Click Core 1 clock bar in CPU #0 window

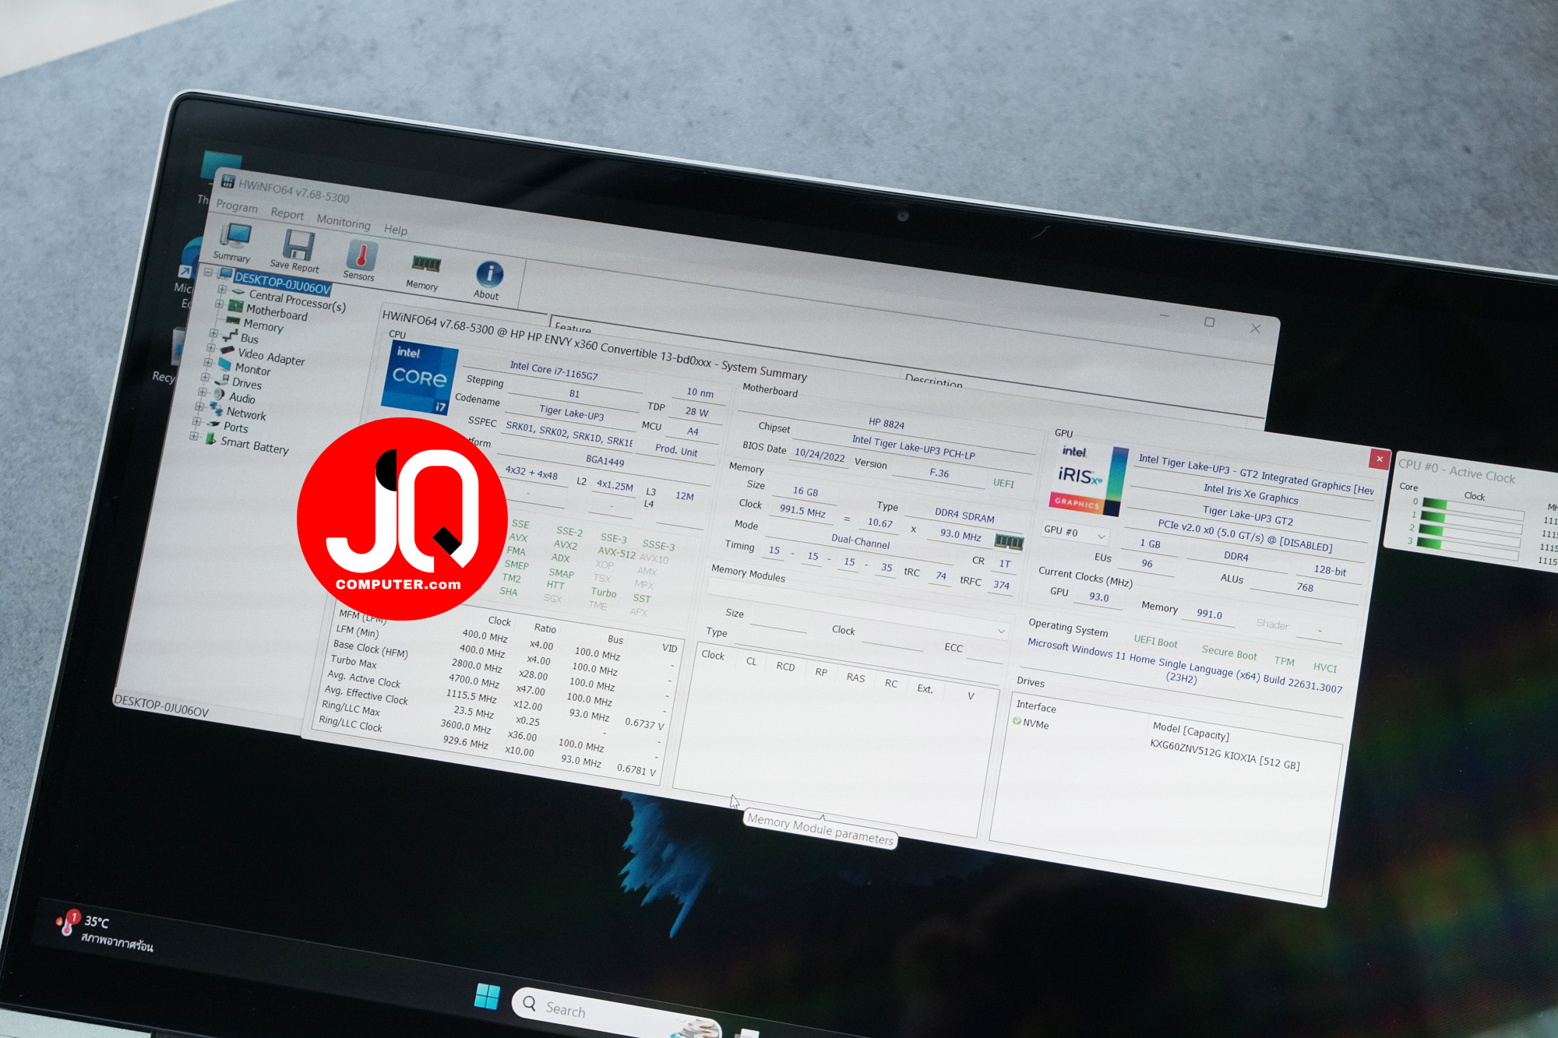click(1470, 523)
